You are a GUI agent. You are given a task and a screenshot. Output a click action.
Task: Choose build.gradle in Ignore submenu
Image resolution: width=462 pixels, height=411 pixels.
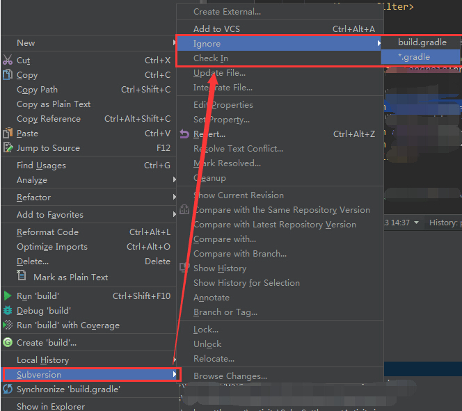420,42
